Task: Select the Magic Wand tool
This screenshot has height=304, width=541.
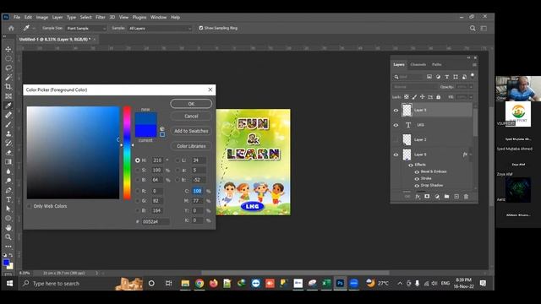Action: coord(8,77)
